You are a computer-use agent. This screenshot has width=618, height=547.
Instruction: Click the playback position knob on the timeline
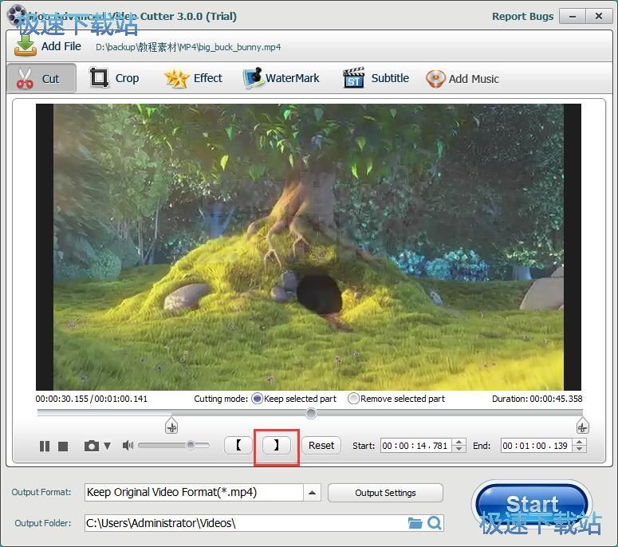[x=311, y=413]
